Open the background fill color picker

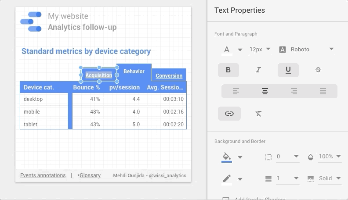point(227,157)
